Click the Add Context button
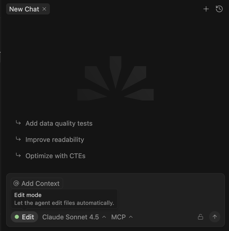The image size is (229, 231). point(37,183)
